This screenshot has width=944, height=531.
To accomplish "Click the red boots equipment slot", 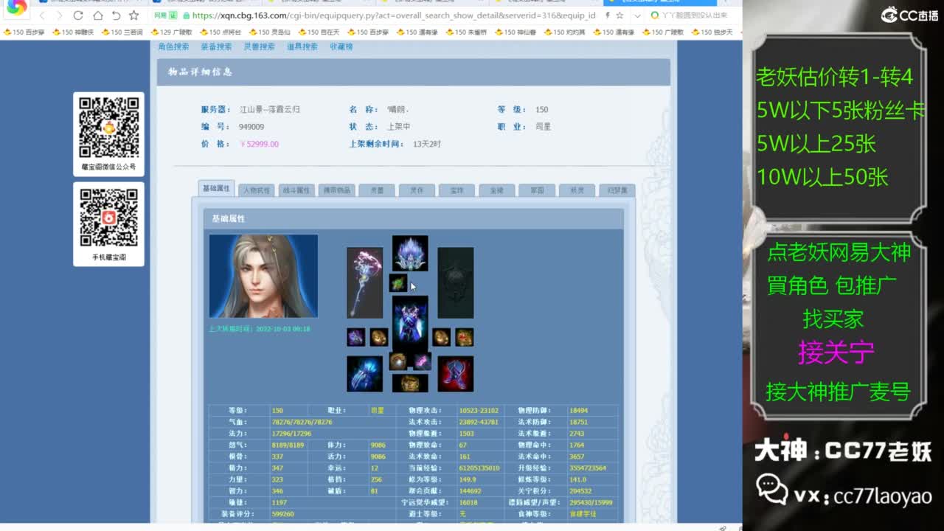I will 456,374.
